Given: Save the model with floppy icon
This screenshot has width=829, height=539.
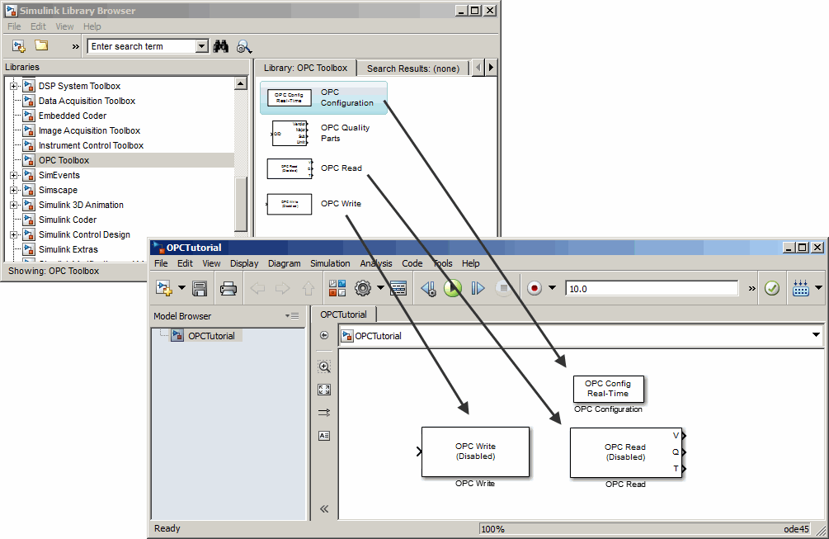Looking at the screenshot, I should click(x=200, y=288).
